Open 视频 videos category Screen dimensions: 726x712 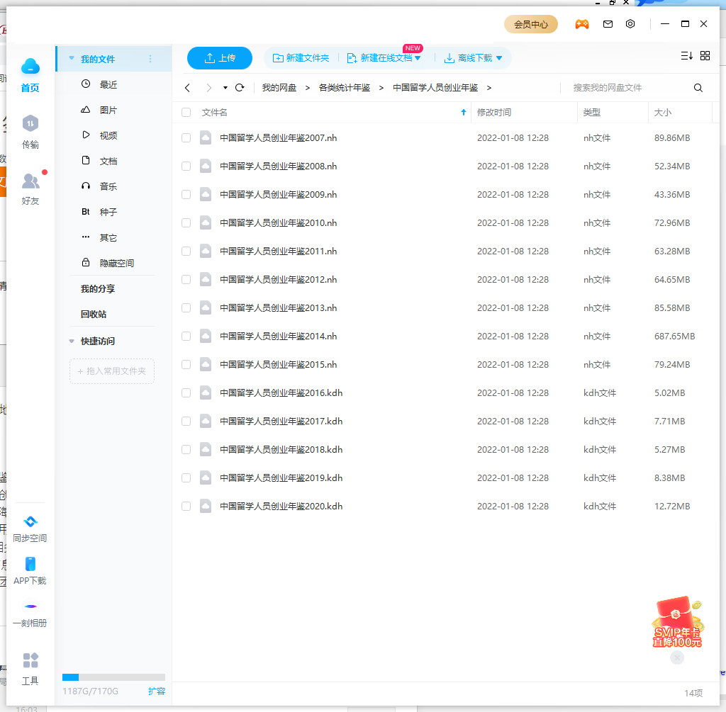(x=108, y=135)
